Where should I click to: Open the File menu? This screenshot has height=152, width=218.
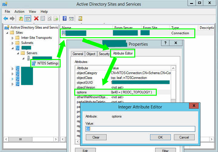[7, 12]
